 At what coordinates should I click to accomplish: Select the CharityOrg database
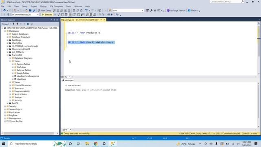click(x=17, y=43)
